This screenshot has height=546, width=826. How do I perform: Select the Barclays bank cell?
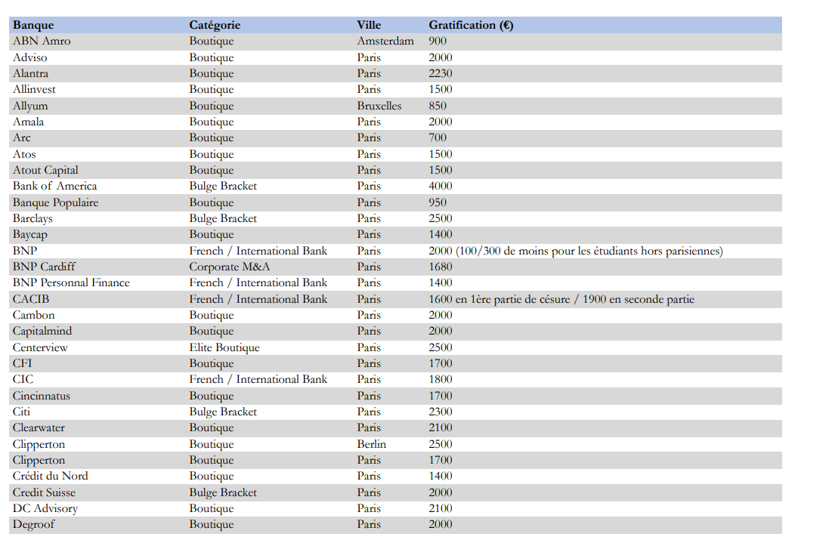[32, 218]
